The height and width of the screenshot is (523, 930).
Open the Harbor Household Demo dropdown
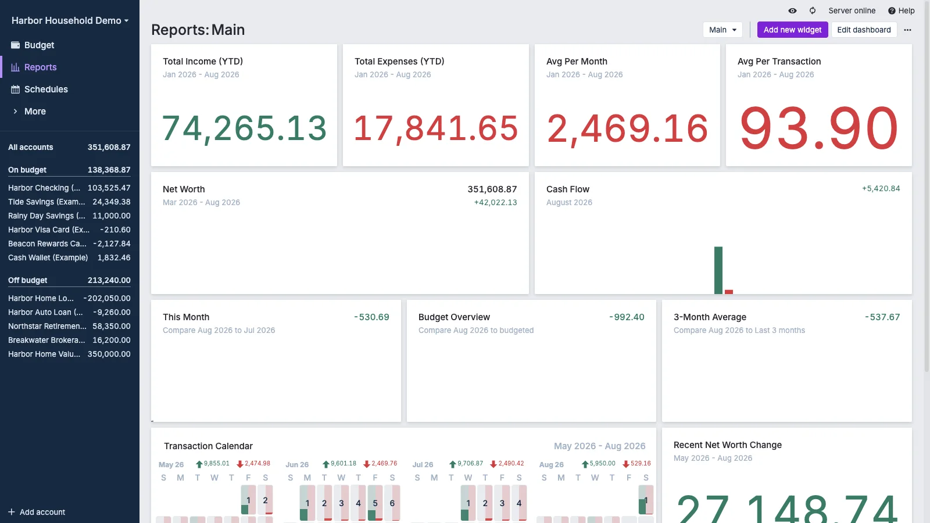[x=70, y=20]
